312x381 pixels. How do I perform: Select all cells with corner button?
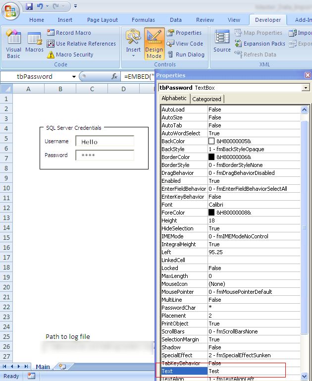click(6, 89)
